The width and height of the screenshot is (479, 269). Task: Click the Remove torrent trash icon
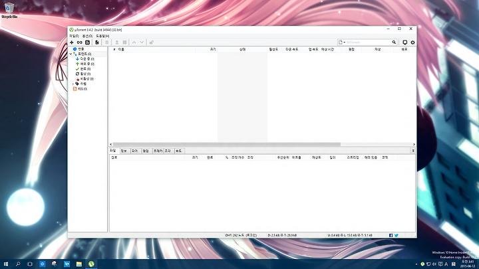tap(107, 43)
